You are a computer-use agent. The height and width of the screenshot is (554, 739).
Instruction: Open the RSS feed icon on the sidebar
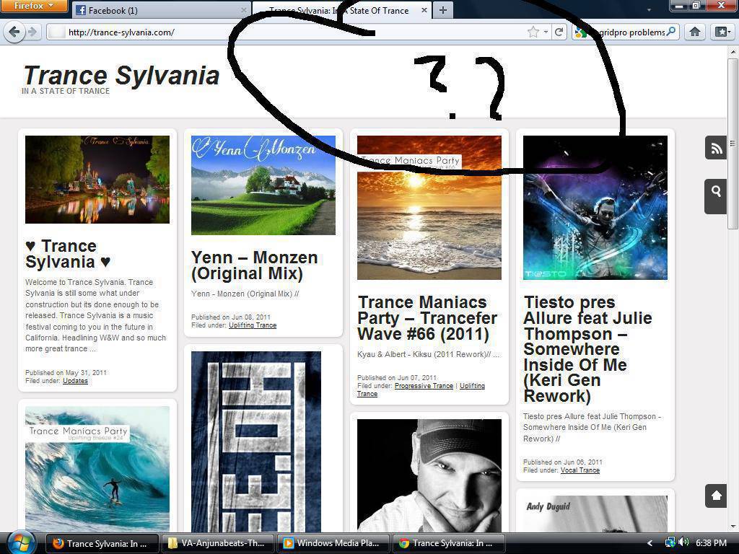tap(716, 148)
